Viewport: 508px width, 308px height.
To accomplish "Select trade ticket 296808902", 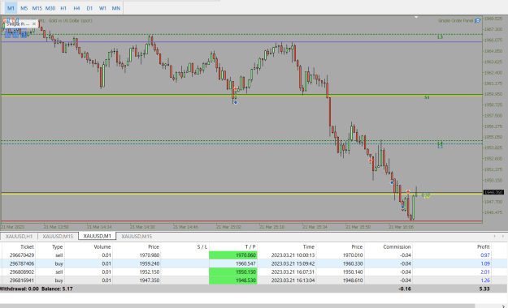I will pyautogui.click(x=22, y=272).
